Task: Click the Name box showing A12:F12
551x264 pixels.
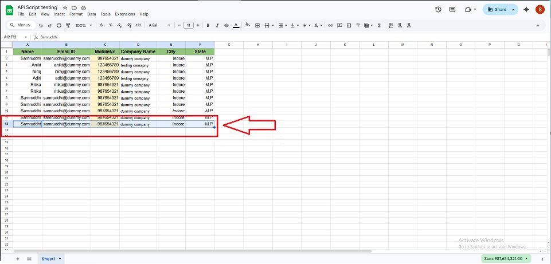Action: pos(15,37)
